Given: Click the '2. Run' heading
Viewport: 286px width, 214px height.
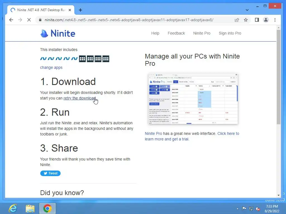Looking at the screenshot, I should click(55, 112).
